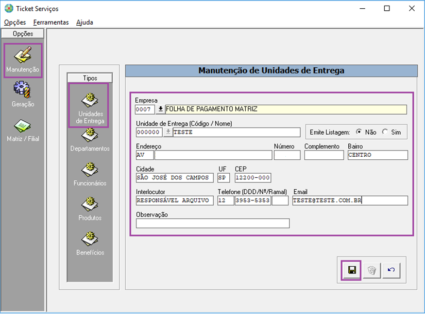Minimize the Ticket Serviços window
The width and height of the screenshot is (425, 314).
coord(362,8)
